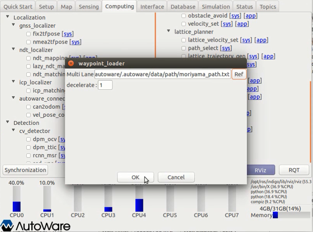Collapse the lattice_planner node
Viewport: 313px width, 232px height.
(x=169, y=31)
